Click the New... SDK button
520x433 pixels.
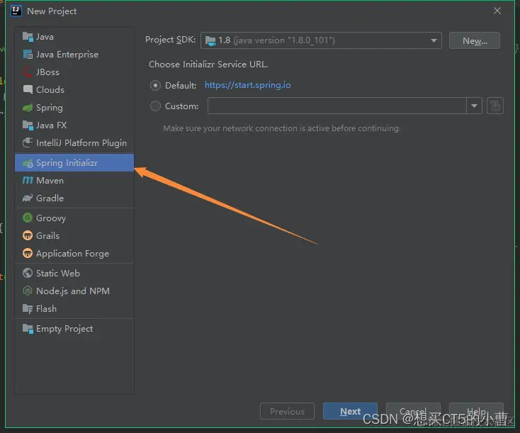[475, 40]
